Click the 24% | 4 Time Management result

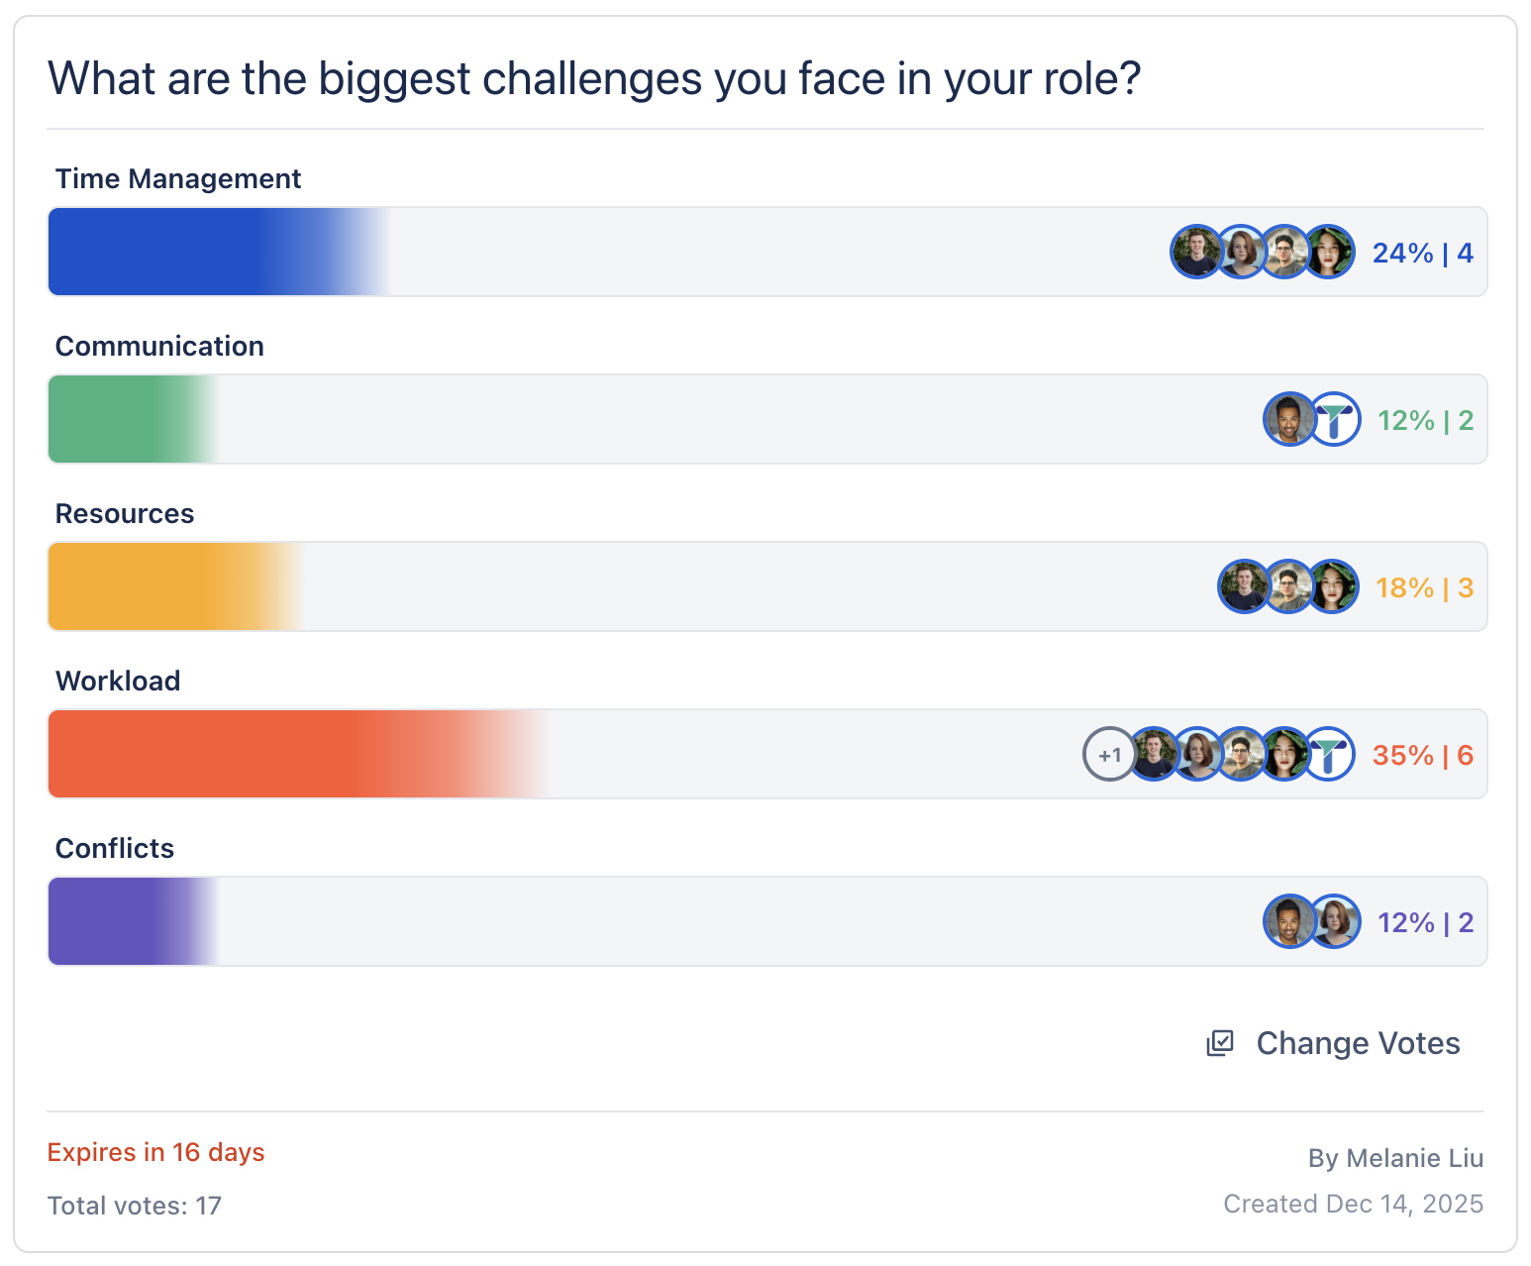[1423, 254]
